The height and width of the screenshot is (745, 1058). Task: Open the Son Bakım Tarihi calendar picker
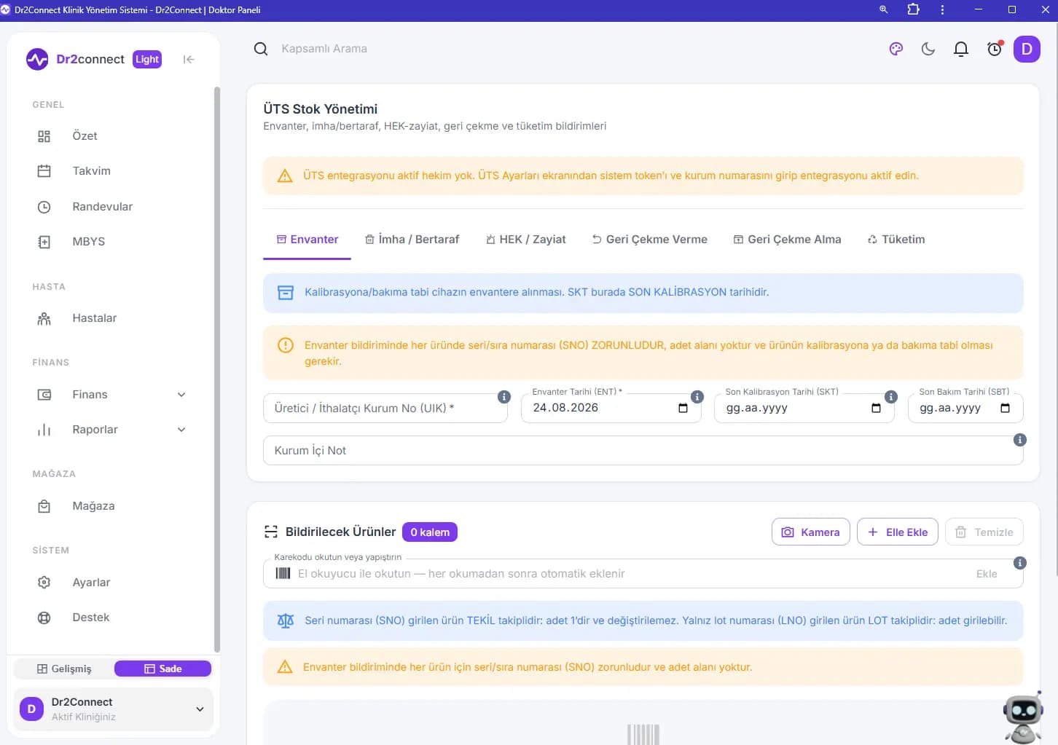(1005, 408)
